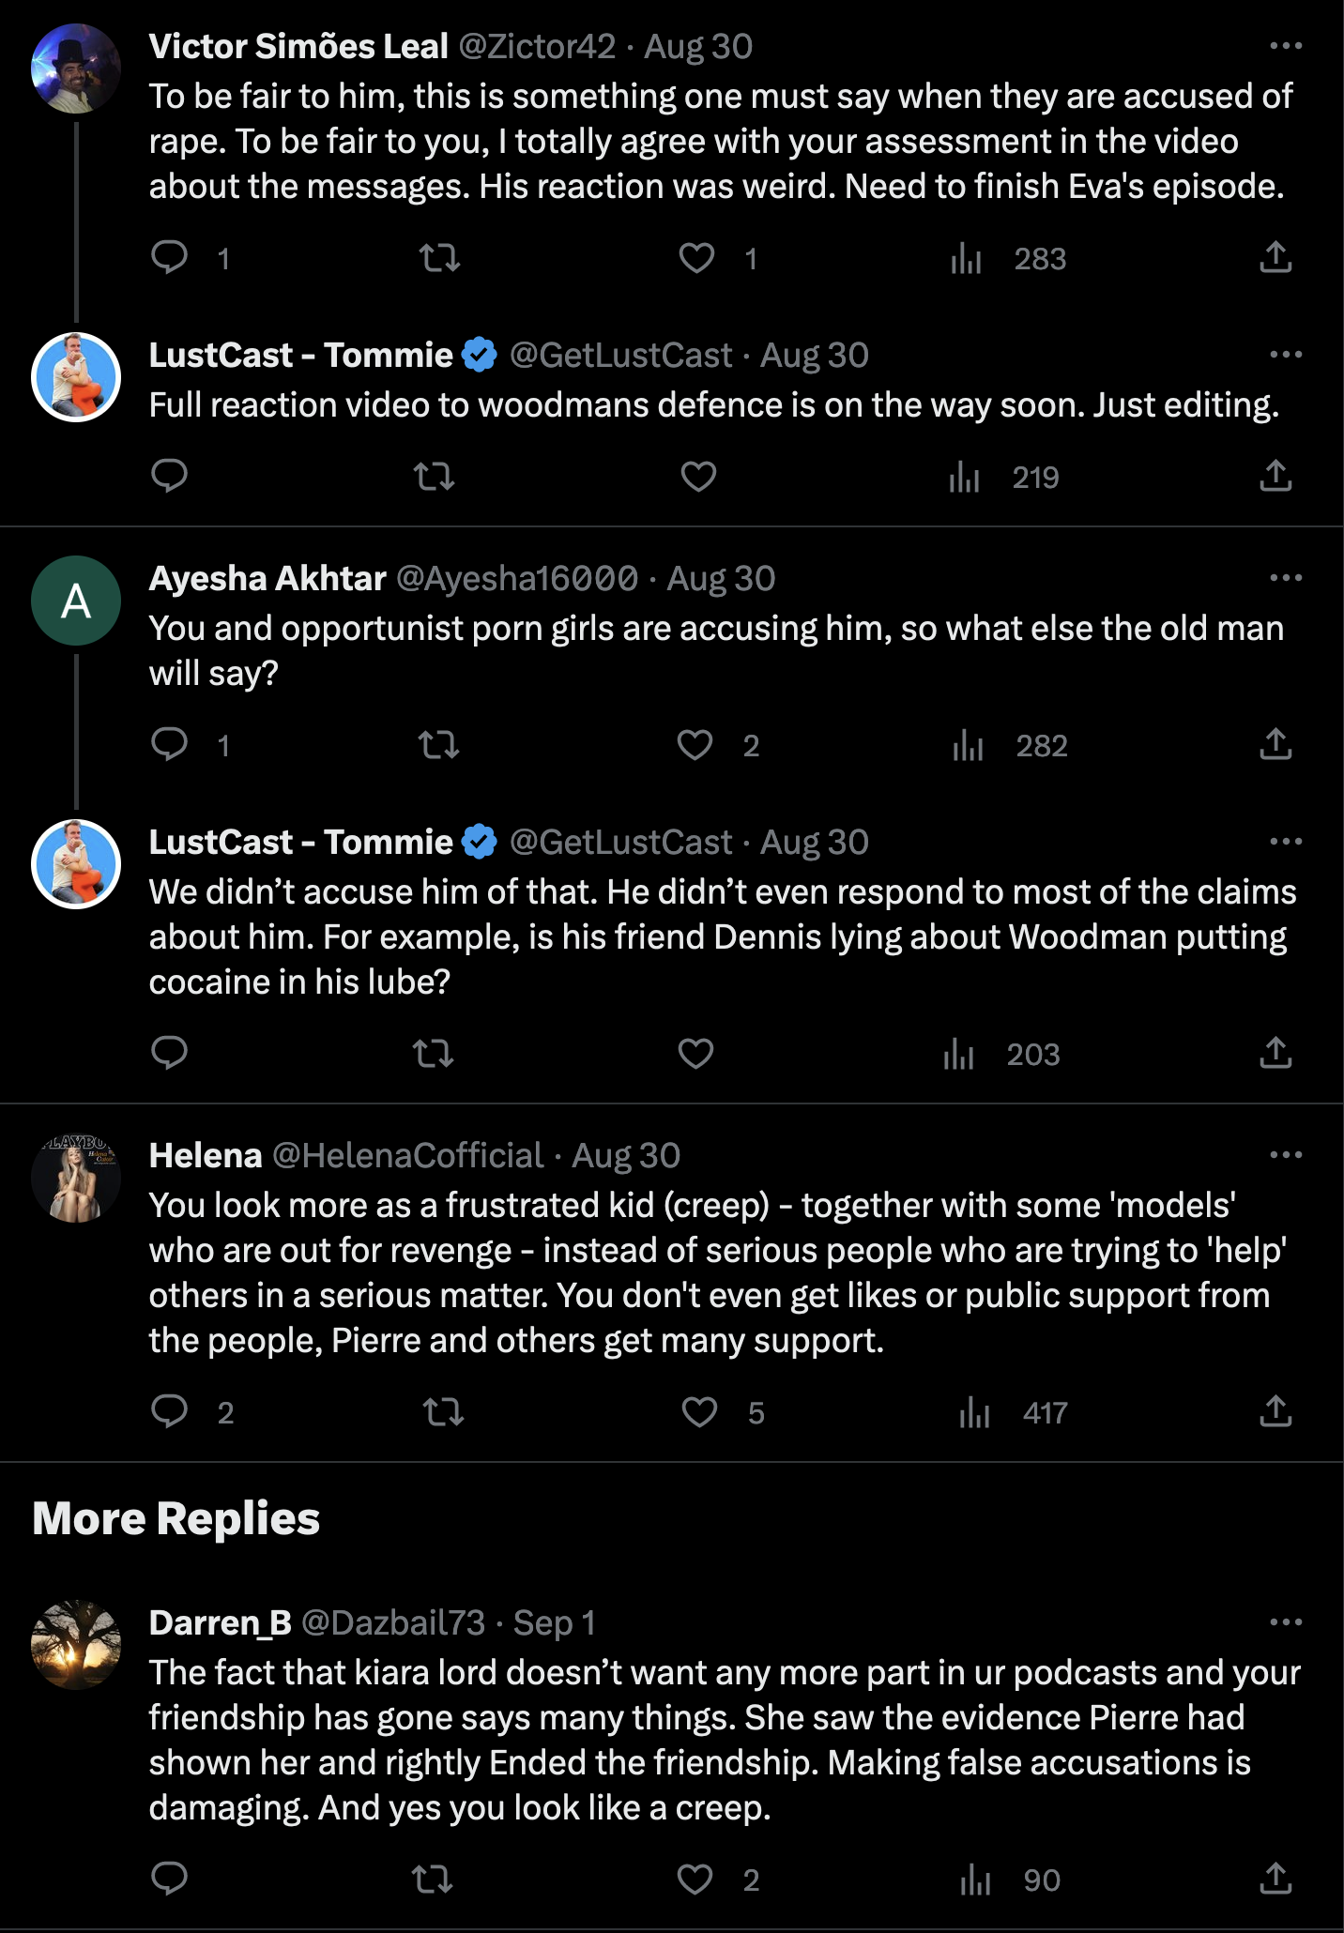The height and width of the screenshot is (1933, 1344).
Task: Retweet LustCast's cocaine claim reply
Action: (x=434, y=1054)
